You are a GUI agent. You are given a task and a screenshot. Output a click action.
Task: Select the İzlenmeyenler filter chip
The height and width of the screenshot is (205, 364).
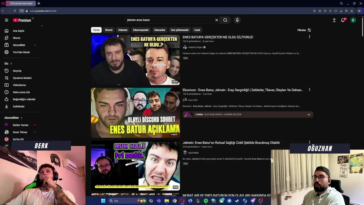[141, 30]
